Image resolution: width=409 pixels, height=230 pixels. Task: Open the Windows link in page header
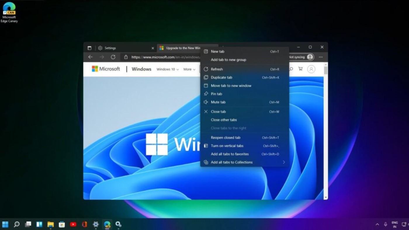pos(141,69)
